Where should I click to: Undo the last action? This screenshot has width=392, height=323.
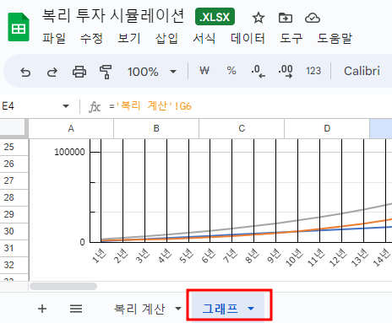(25, 72)
